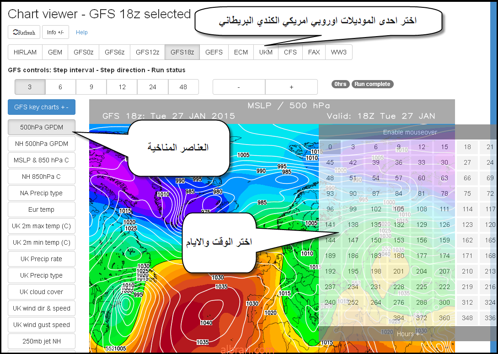The image size is (498, 354).
Task: Select the 250mb jet NH chart
Action: [42, 341]
